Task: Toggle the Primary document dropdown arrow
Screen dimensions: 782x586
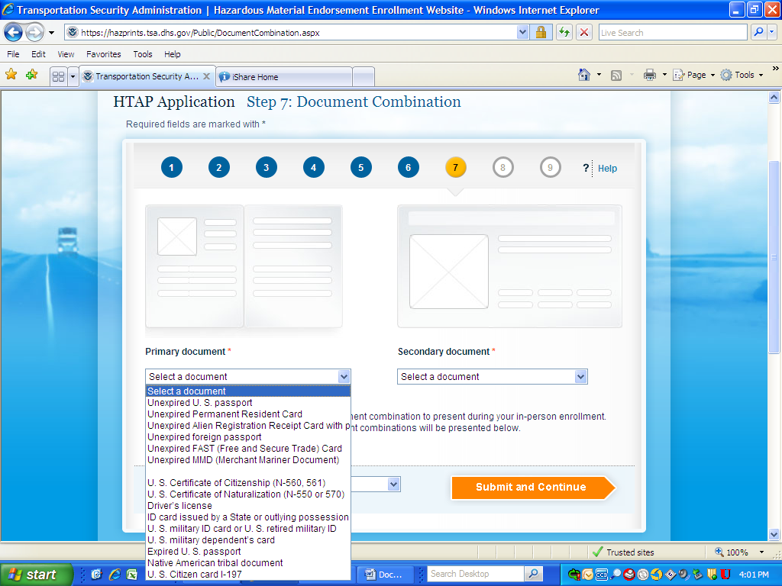Action: point(344,377)
